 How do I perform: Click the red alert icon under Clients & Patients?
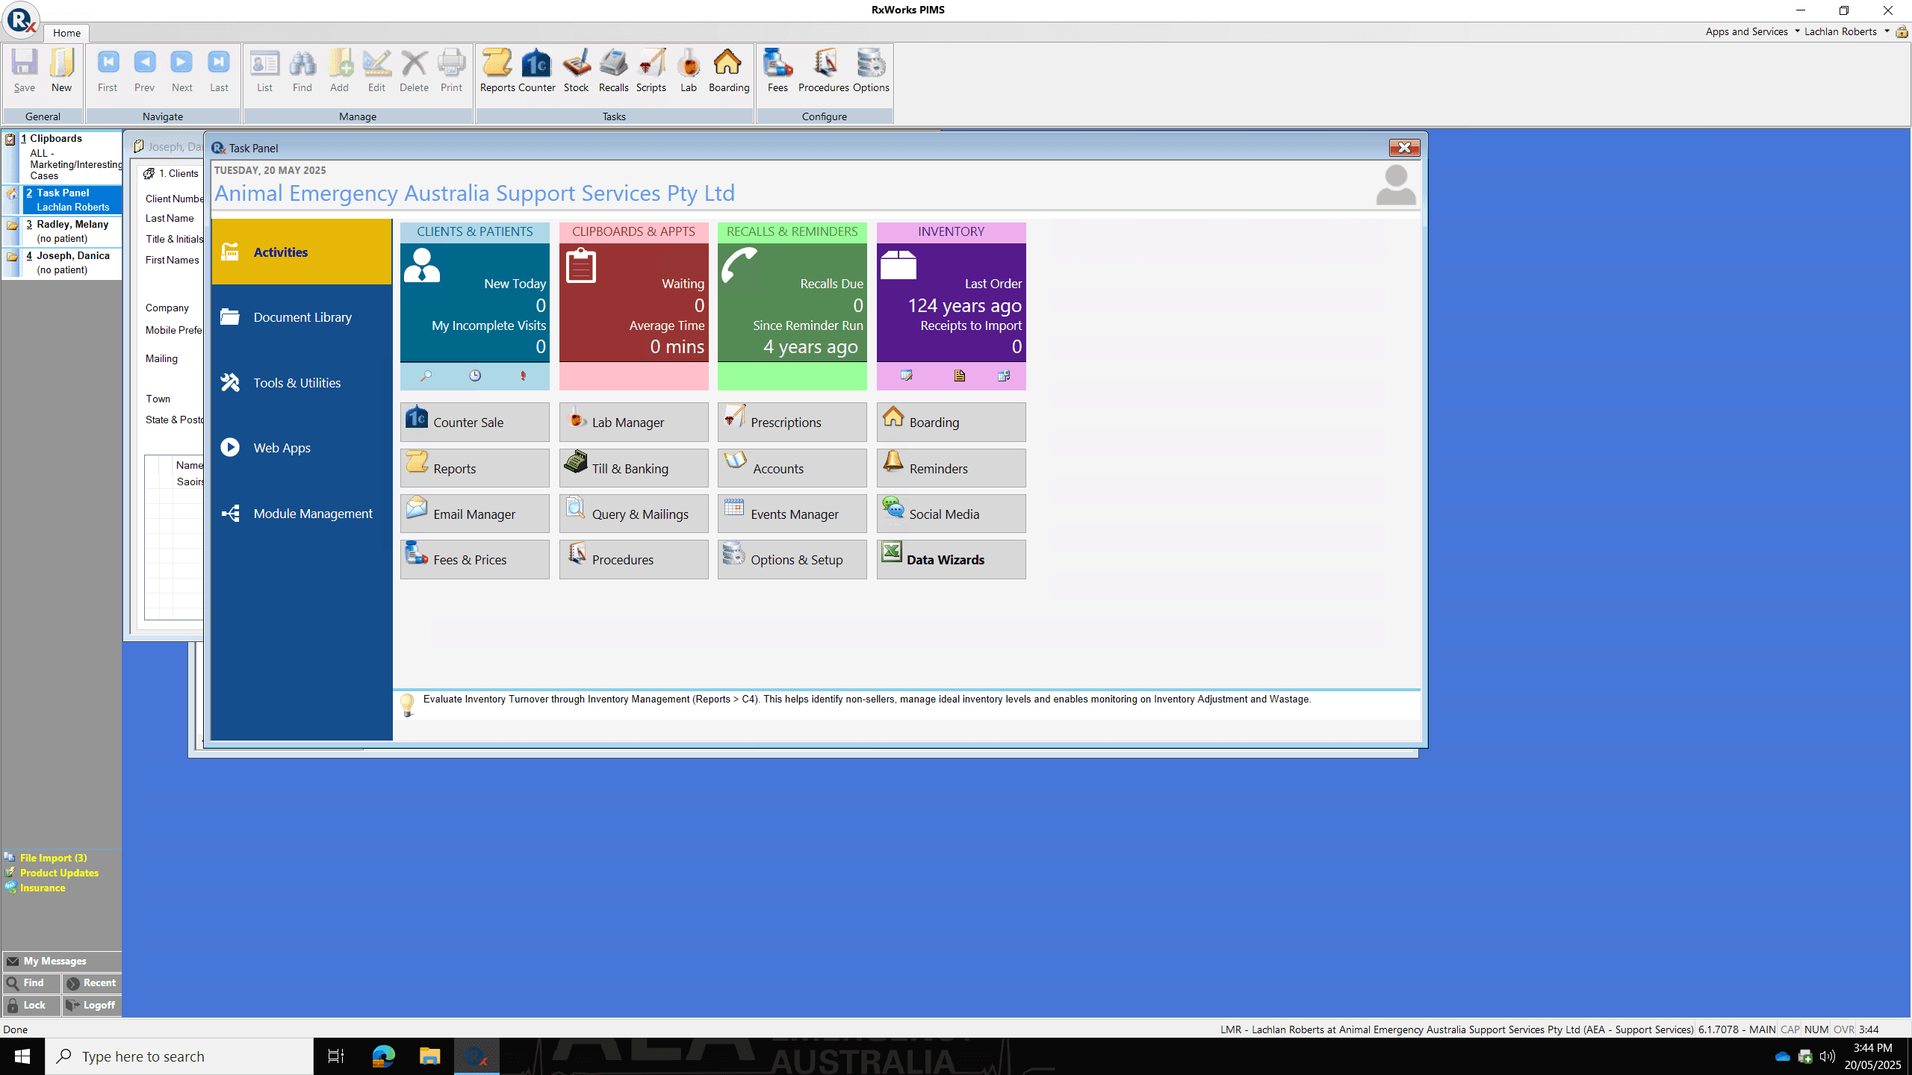coord(524,376)
